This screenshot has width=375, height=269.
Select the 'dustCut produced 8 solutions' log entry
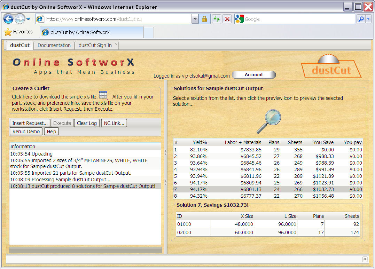pyautogui.click(x=85, y=186)
